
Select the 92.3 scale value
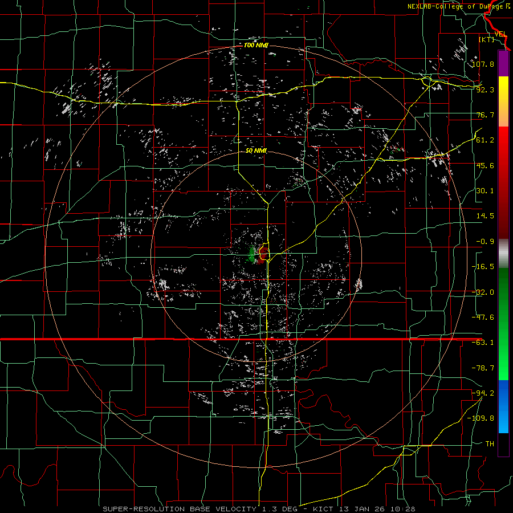click(485, 89)
